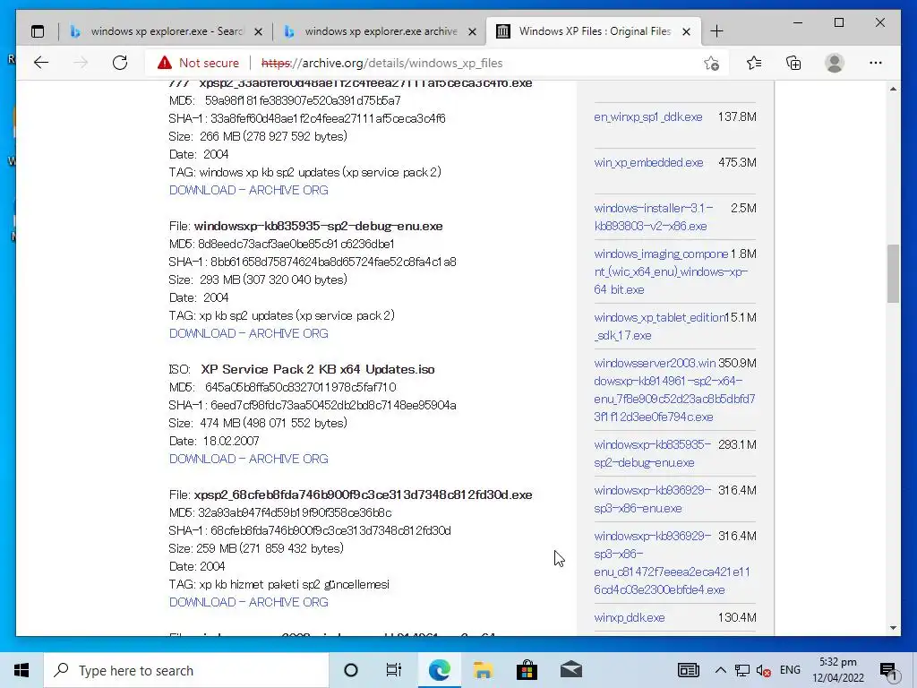
Task: Open windowsxp-kb835935-sp2-debug-enu.exe sidebar link
Action: (652, 453)
